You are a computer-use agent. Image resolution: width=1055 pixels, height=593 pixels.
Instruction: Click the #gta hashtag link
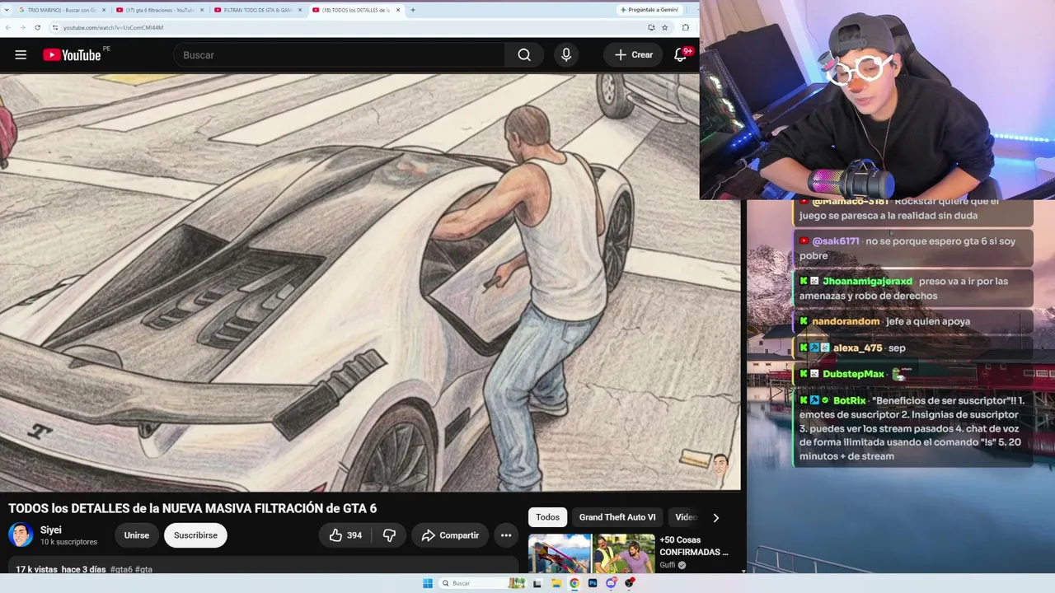click(143, 569)
